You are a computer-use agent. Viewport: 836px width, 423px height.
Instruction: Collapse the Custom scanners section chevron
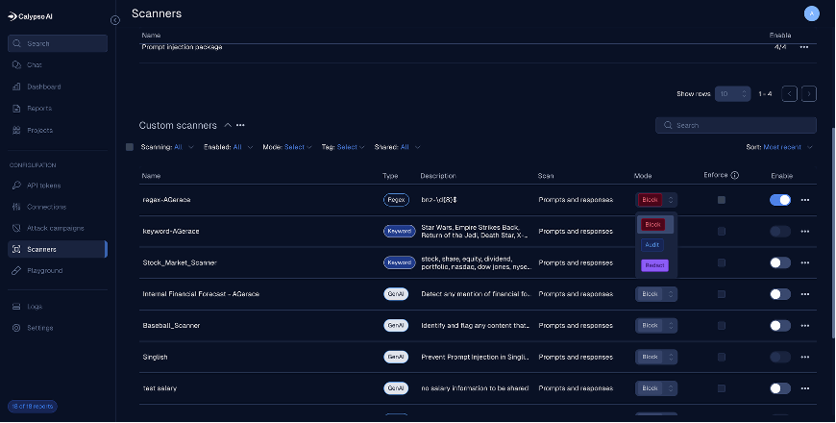[x=228, y=125]
